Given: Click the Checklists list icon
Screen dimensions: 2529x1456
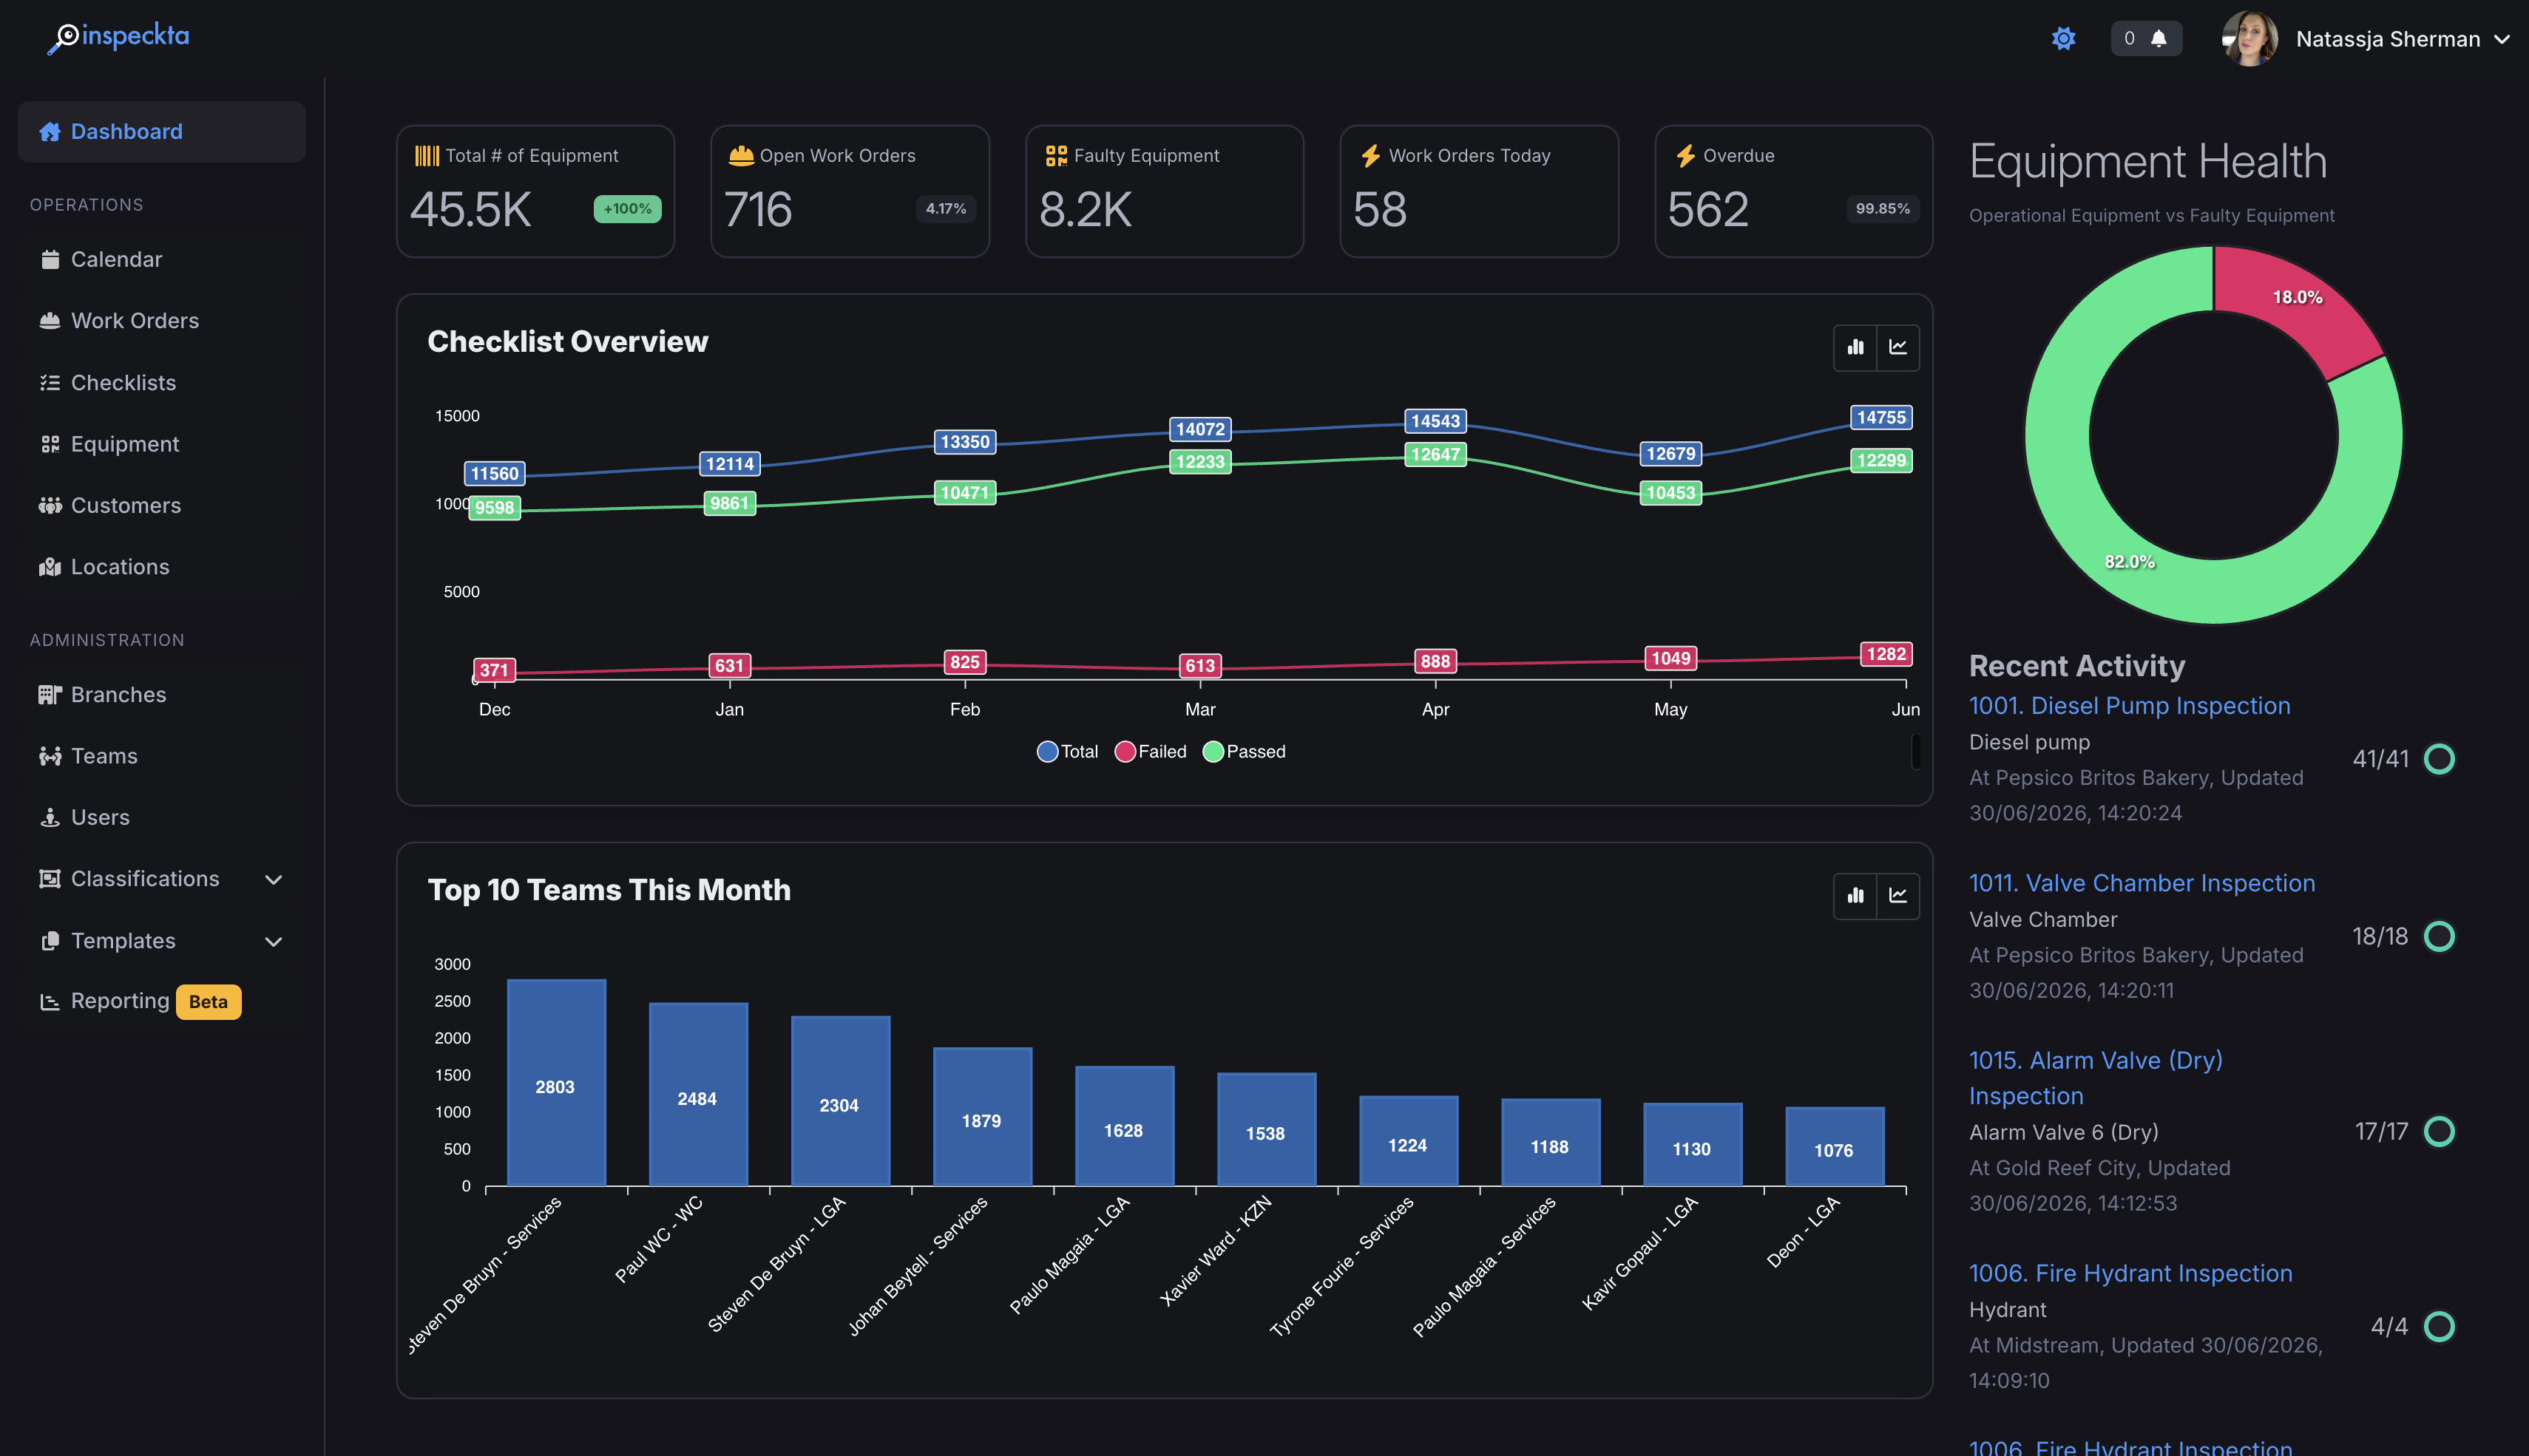Looking at the screenshot, I should pos(50,383).
